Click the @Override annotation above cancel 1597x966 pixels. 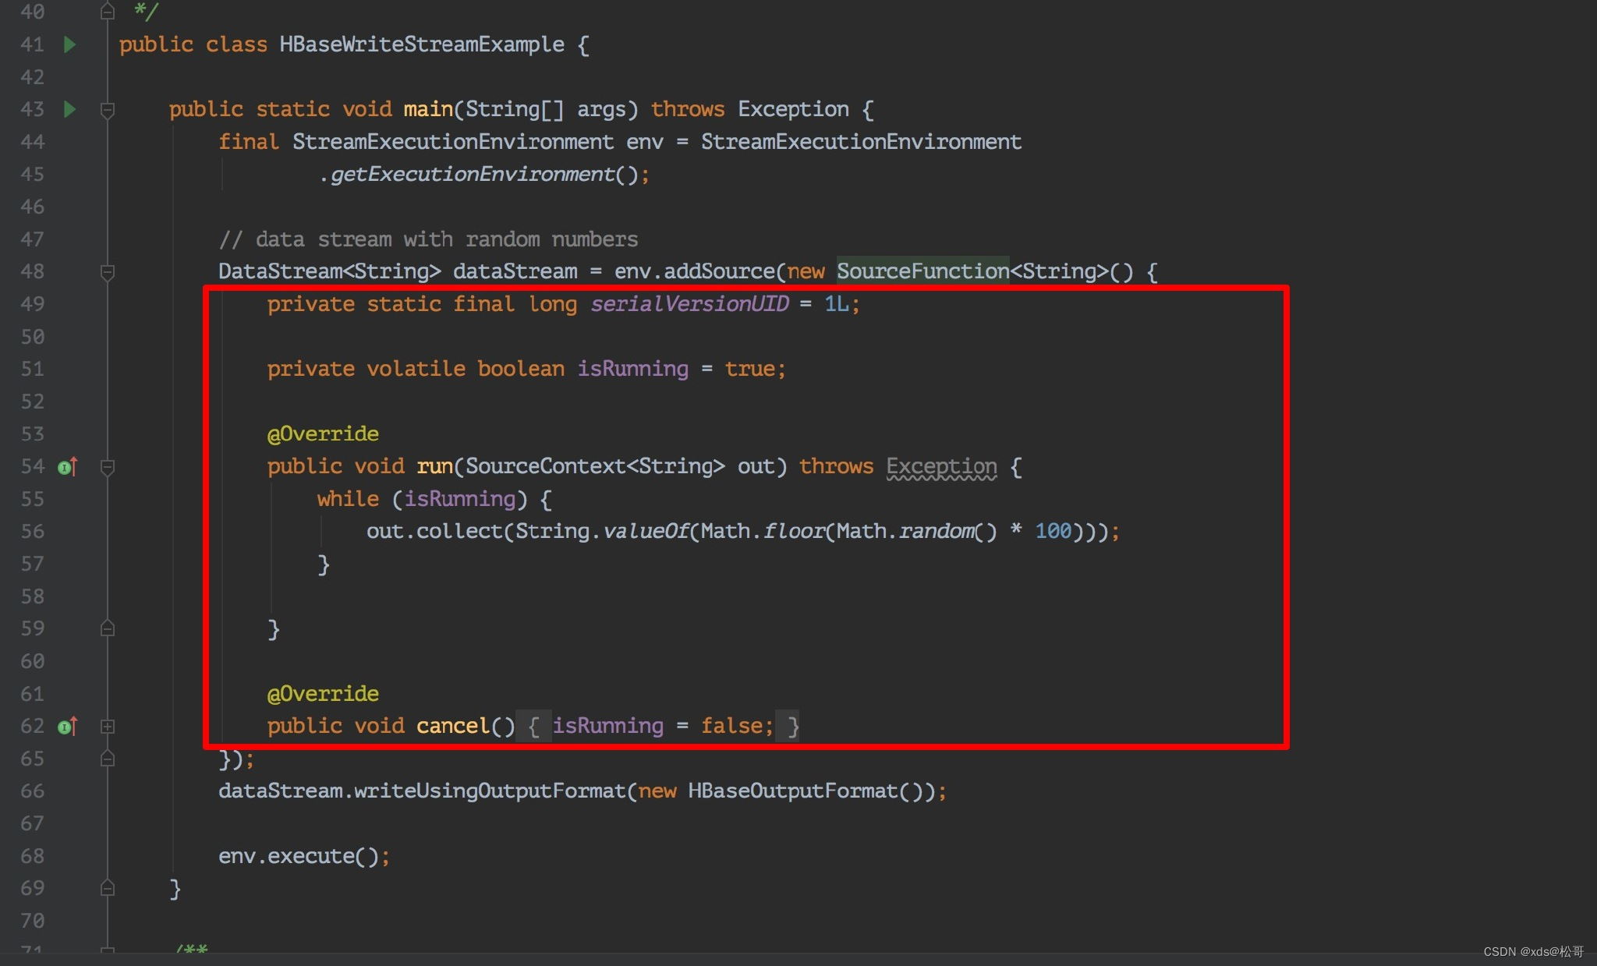click(x=323, y=693)
